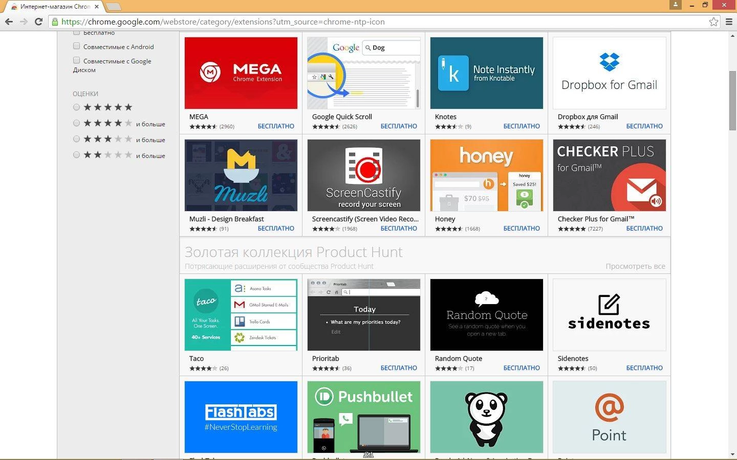Viewport: 737px width, 460px height.
Task: Click the Honey extension title text
Action: [445, 219]
